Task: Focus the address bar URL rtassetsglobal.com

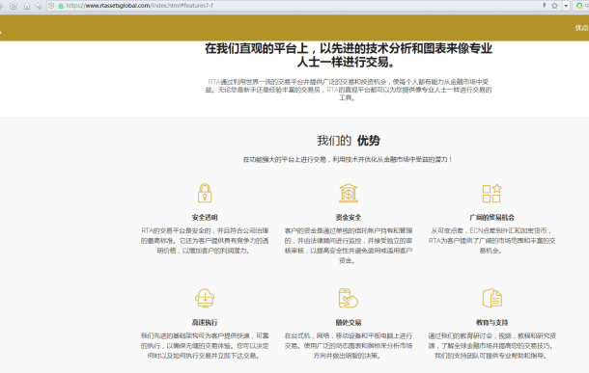Action: coord(140,6)
